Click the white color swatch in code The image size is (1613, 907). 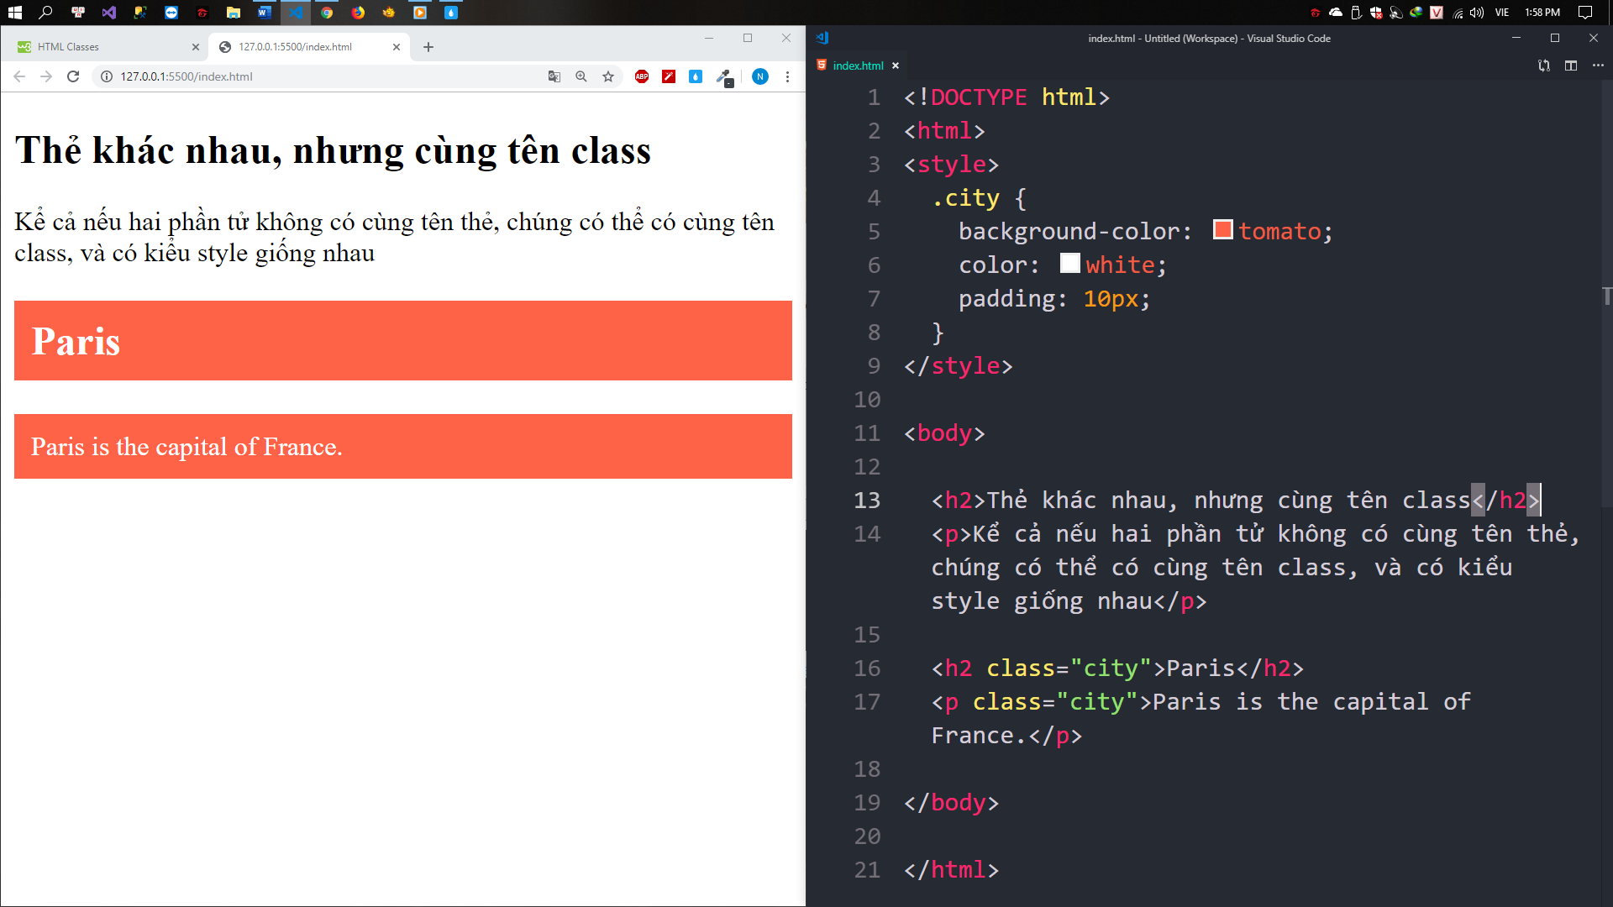point(1069,264)
